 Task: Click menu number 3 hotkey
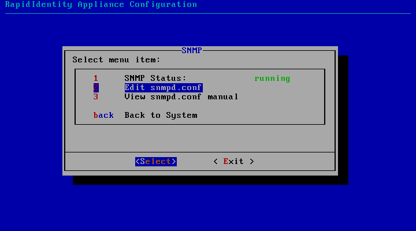point(96,97)
